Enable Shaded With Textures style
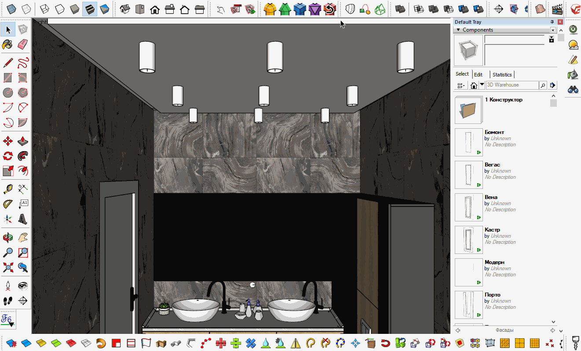Viewport: 581px width, 351px height. (90, 9)
